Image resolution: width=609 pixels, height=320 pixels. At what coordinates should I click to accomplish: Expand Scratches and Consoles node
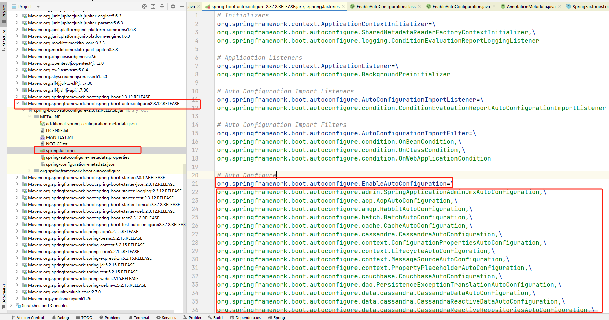click(11, 305)
